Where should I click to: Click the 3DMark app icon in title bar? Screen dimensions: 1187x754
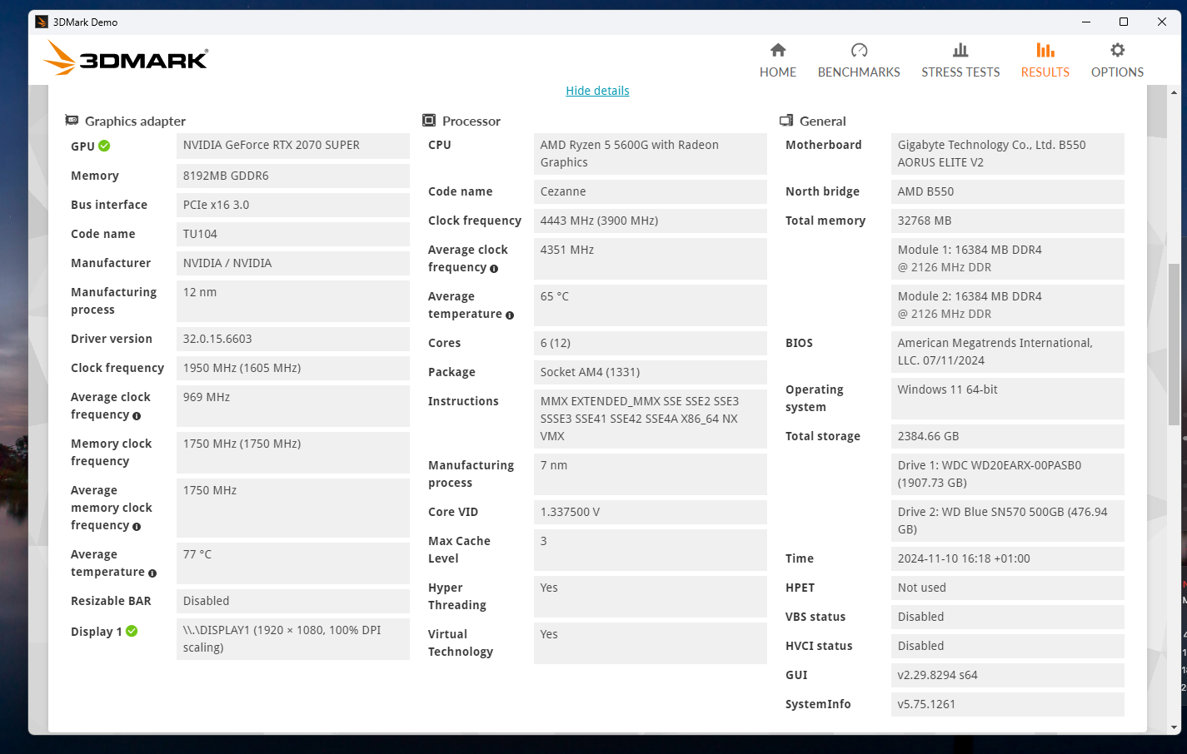point(42,22)
